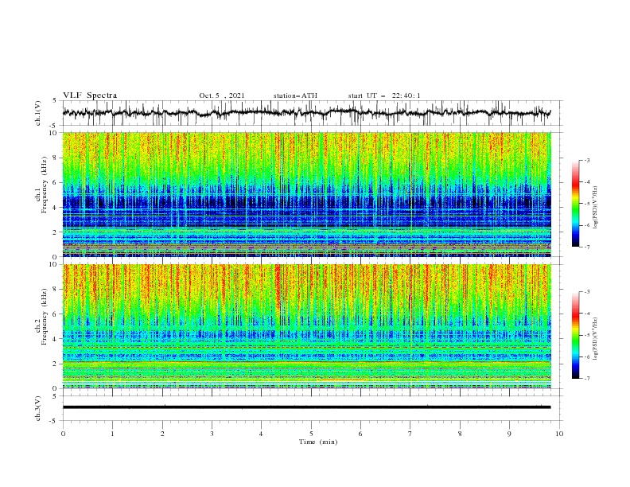Click the time axis tick label "6"
The width and height of the screenshot is (630, 487).
[x=360, y=434]
